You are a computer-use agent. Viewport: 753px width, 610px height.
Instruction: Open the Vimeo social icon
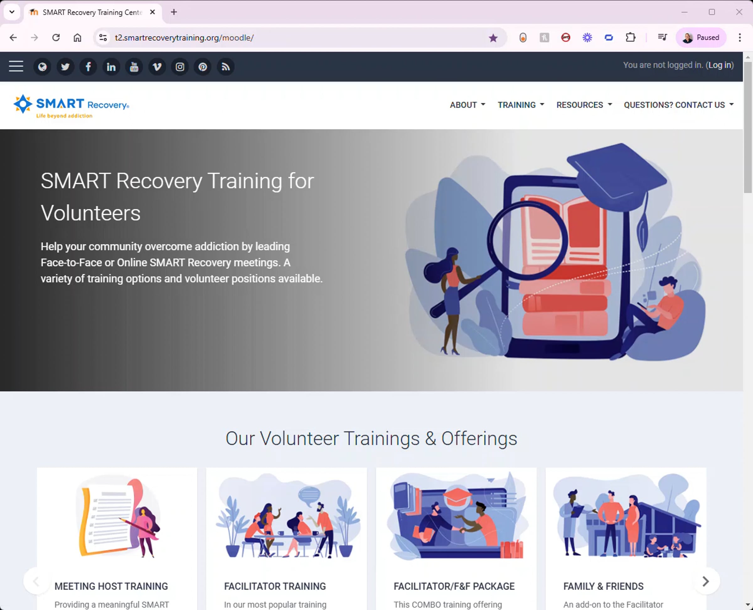(x=157, y=67)
